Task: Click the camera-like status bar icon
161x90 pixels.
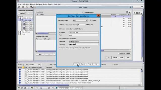Action: (x=49, y=88)
